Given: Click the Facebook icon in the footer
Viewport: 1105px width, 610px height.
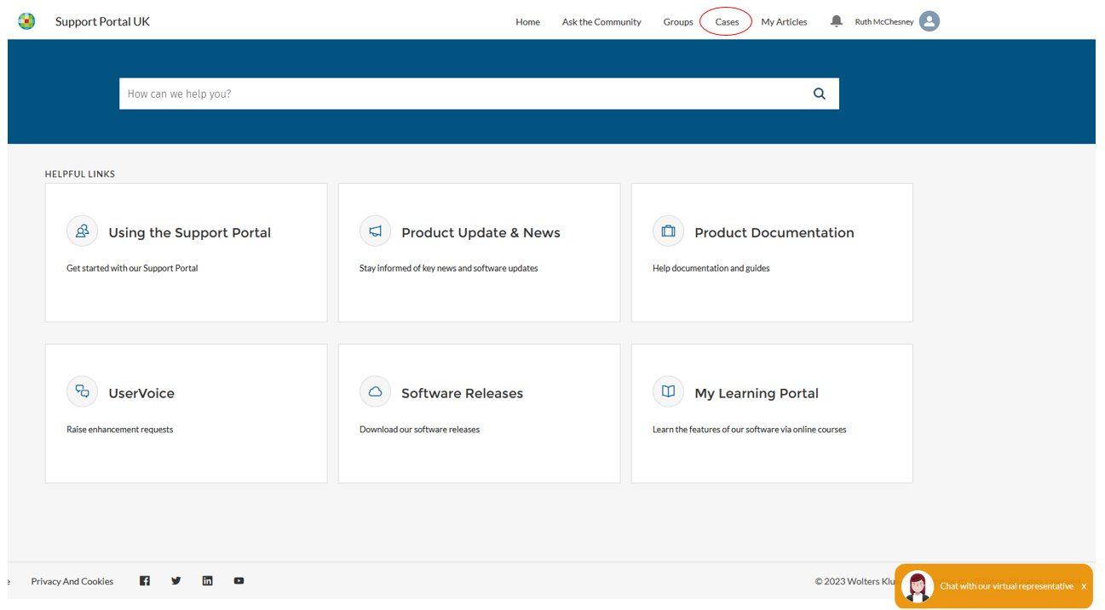Looking at the screenshot, I should click(x=144, y=580).
